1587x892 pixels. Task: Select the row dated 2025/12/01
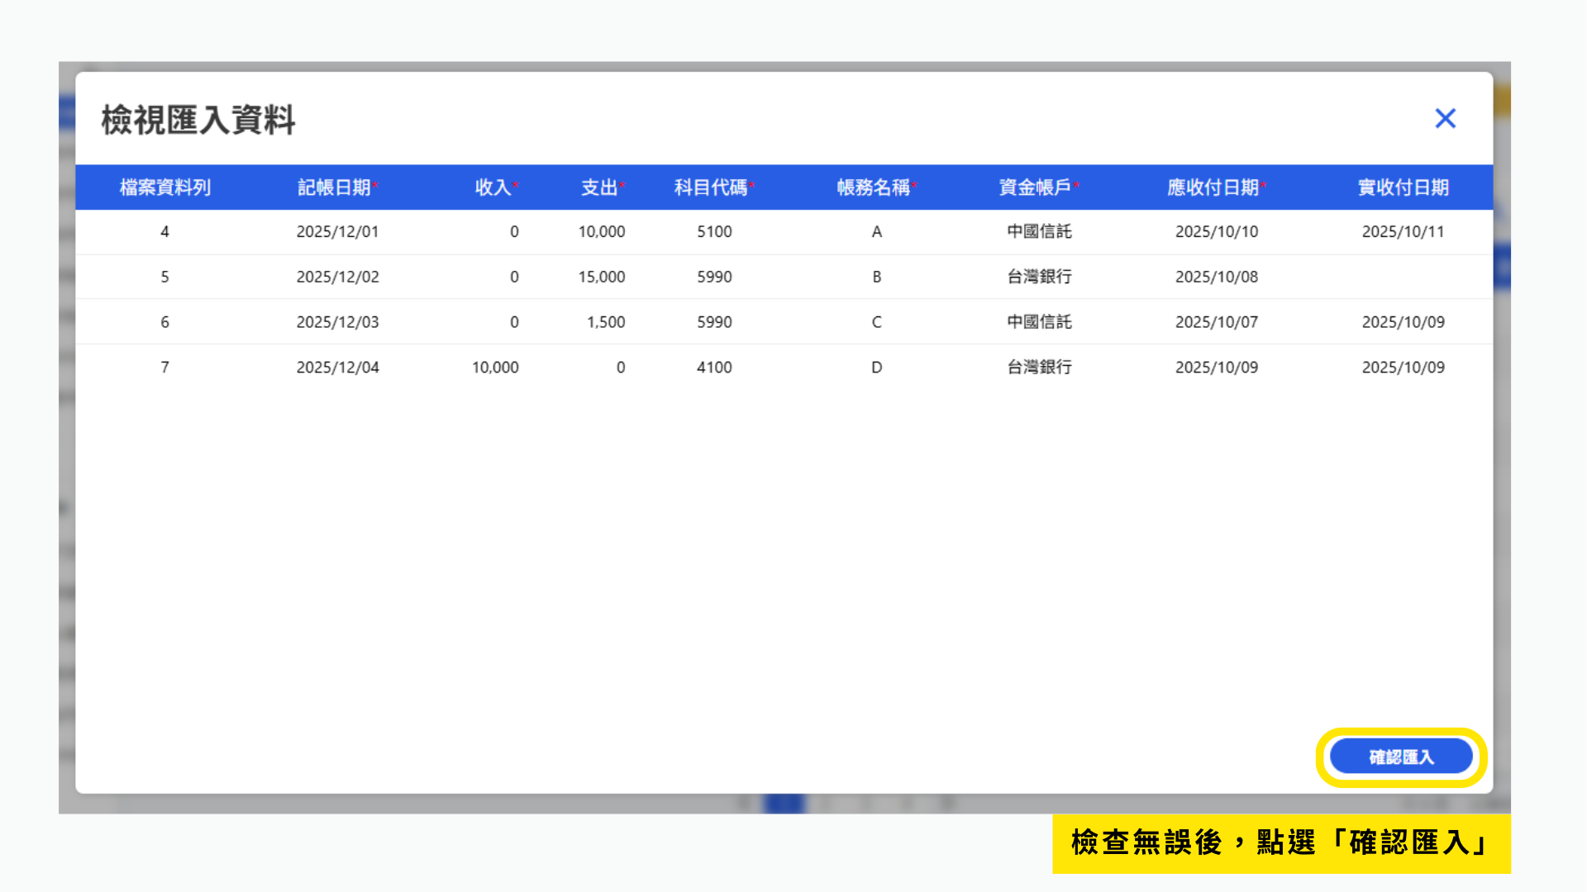(x=337, y=232)
